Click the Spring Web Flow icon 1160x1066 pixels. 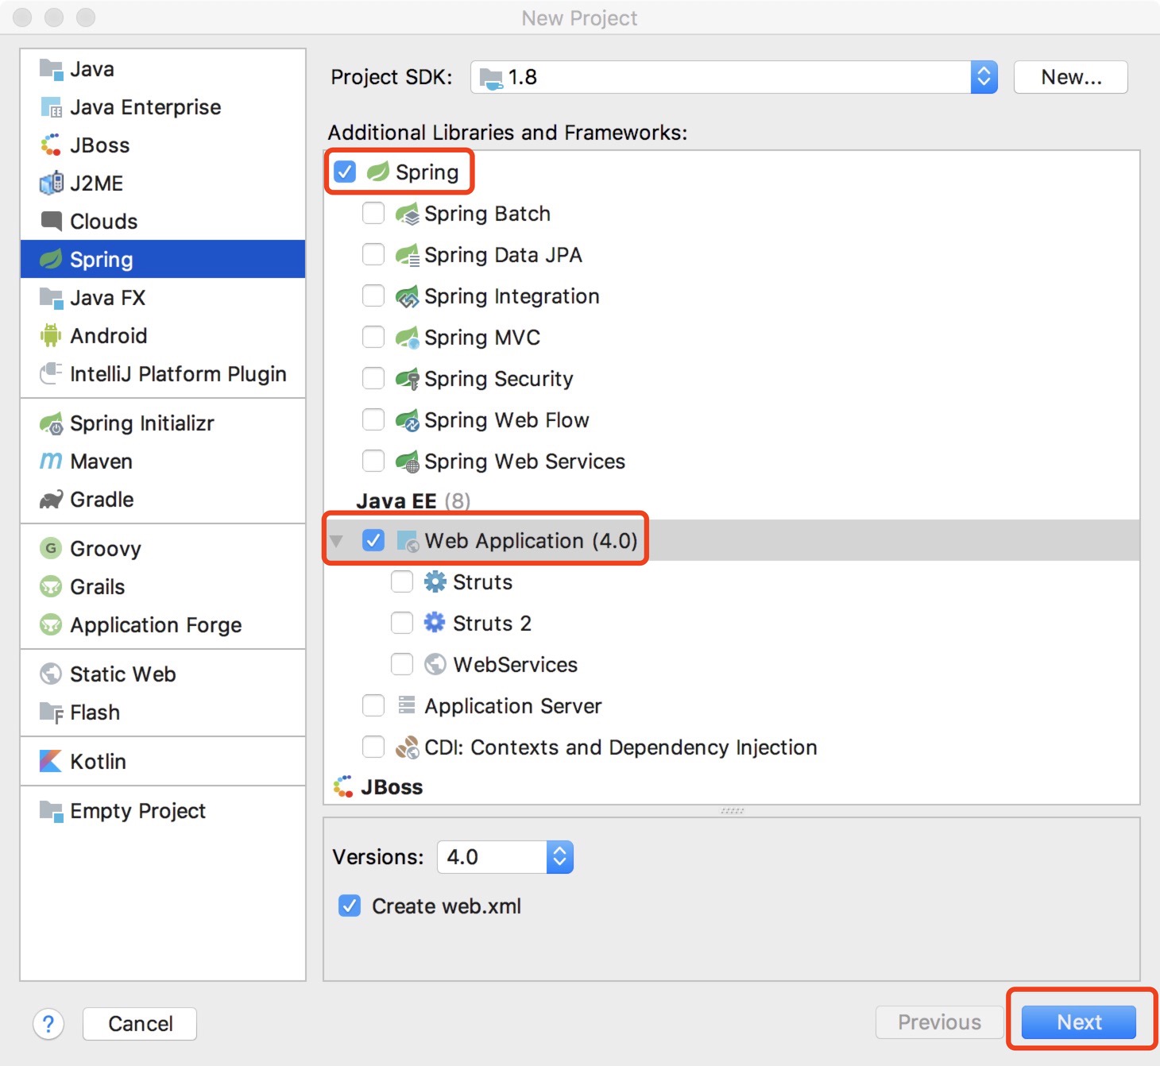(408, 420)
